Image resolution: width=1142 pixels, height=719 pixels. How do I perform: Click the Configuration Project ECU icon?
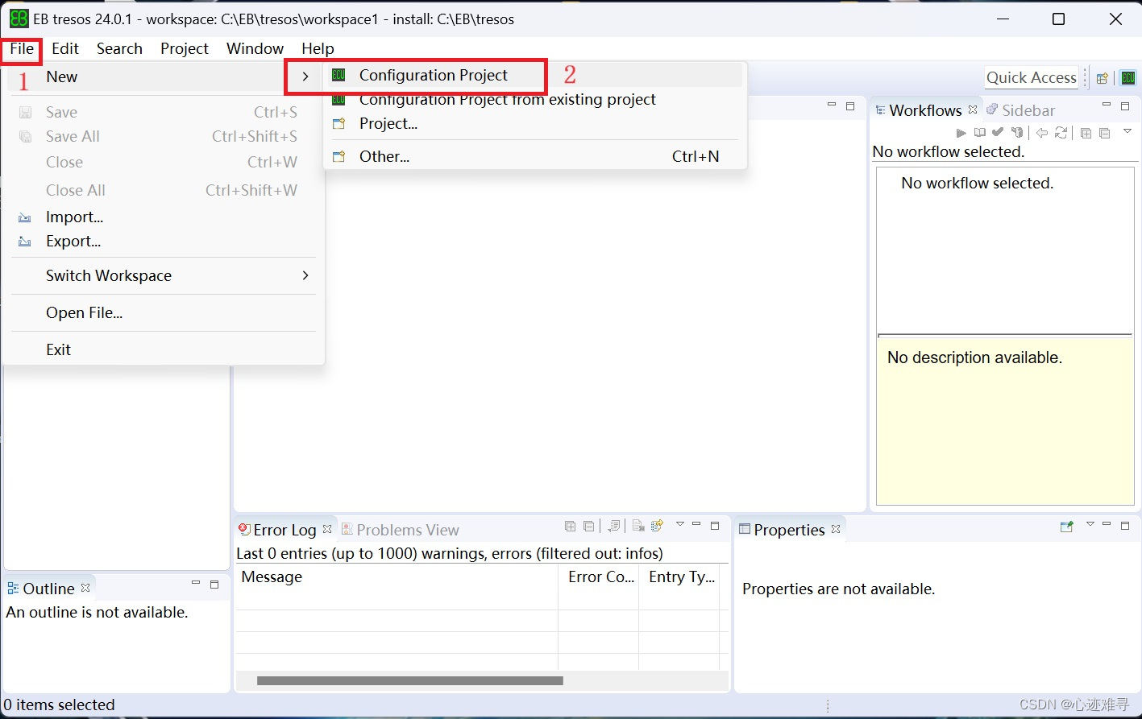click(x=338, y=75)
